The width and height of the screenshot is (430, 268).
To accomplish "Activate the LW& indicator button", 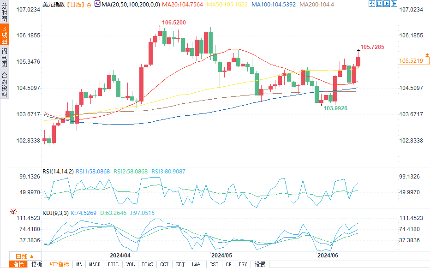I will [x=196, y=264].
